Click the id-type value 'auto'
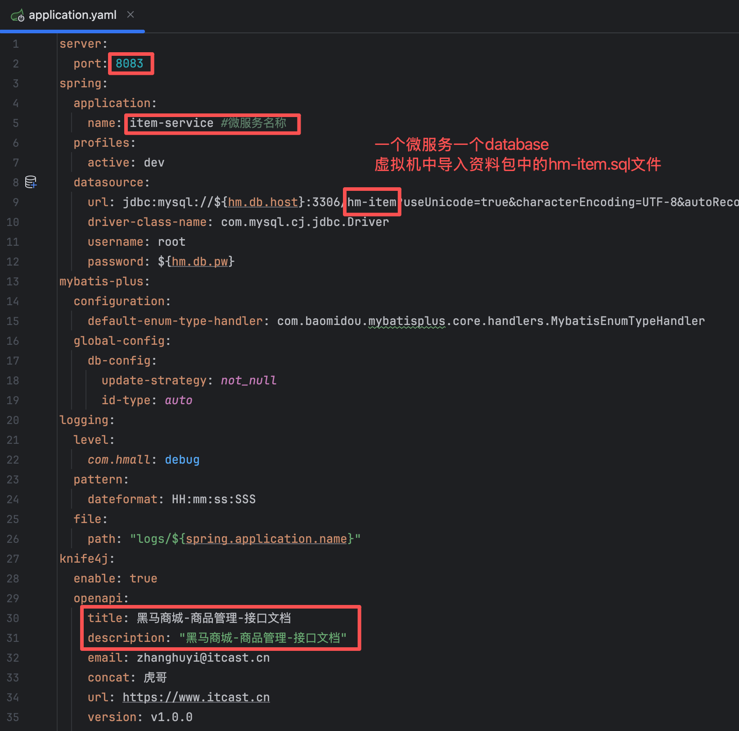Image resolution: width=739 pixels, height=731 pixels. coord(179,400)
